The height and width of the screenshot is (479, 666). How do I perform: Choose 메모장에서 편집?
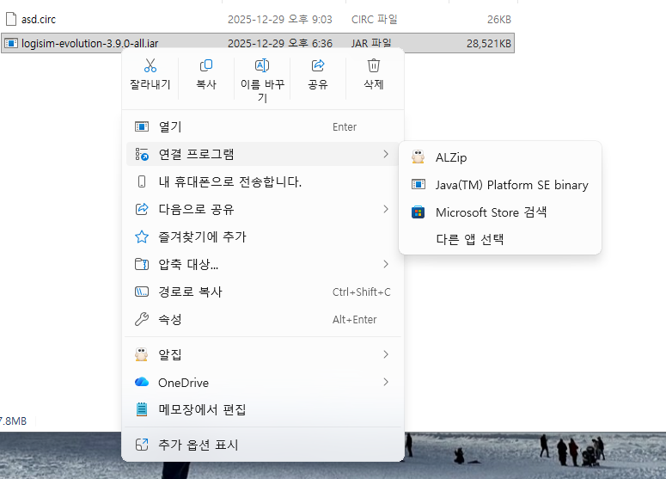coord(263,409)
